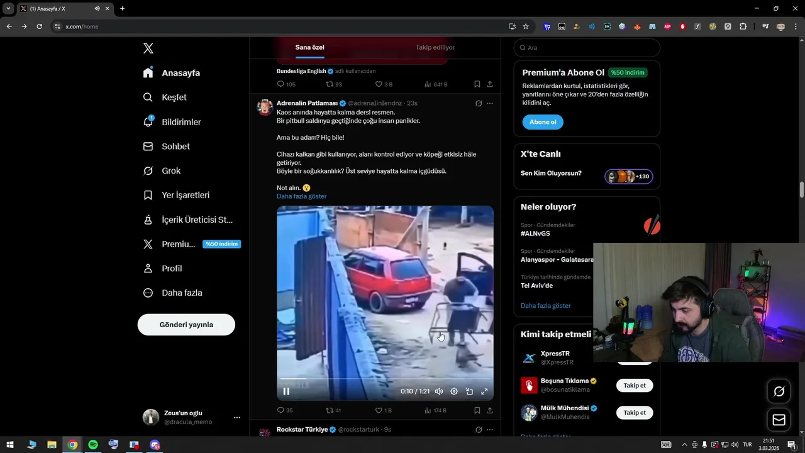805x453 pixels.
Task: Open Adrenalin Patlaması profile avatar
Action: pos(265,107)
